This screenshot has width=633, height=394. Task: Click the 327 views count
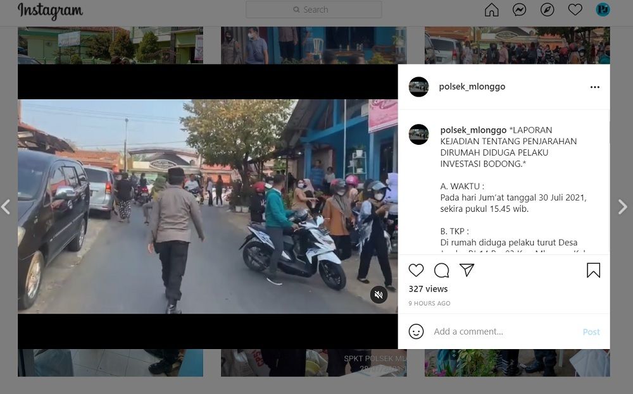click(x=428, y=289)
